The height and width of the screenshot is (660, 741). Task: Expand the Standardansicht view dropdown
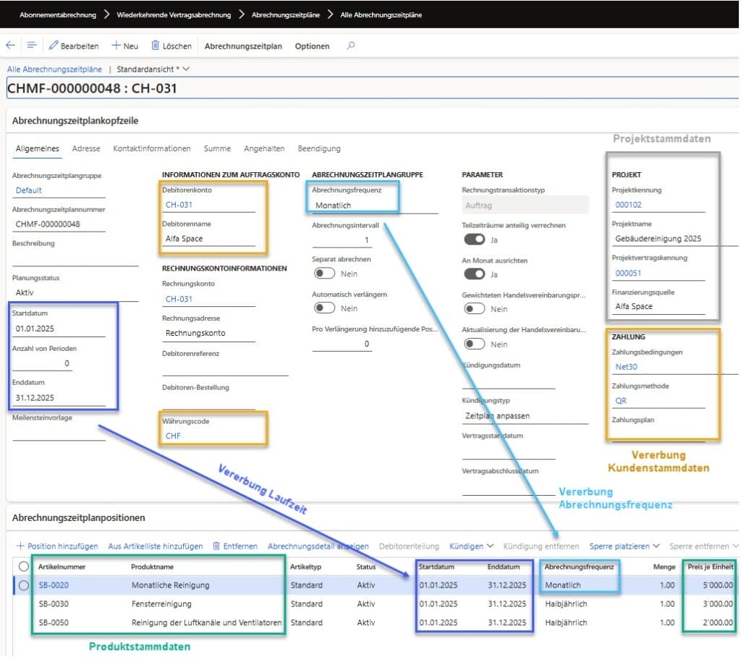coord(186,69)
